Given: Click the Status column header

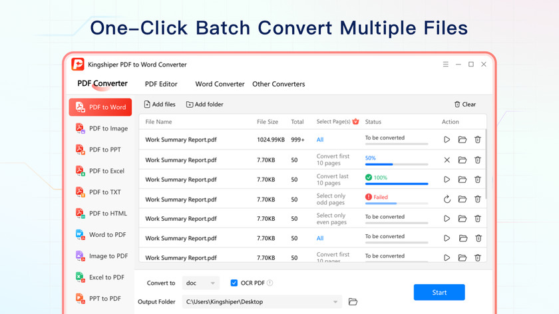Looking at the screenshot, I should tap(373, 122).
